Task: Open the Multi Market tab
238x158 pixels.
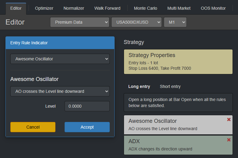Action: [179, 8]
